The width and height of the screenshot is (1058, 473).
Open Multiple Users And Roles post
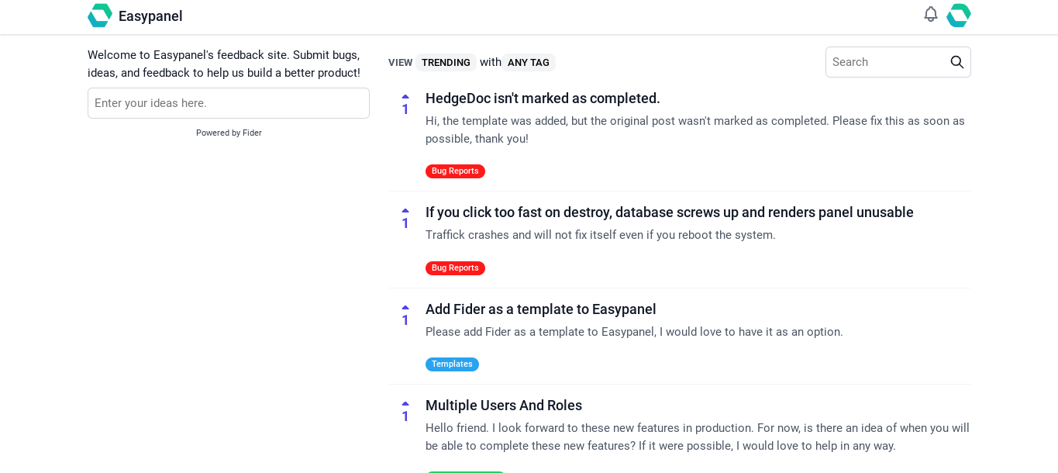tap(503, 406)
